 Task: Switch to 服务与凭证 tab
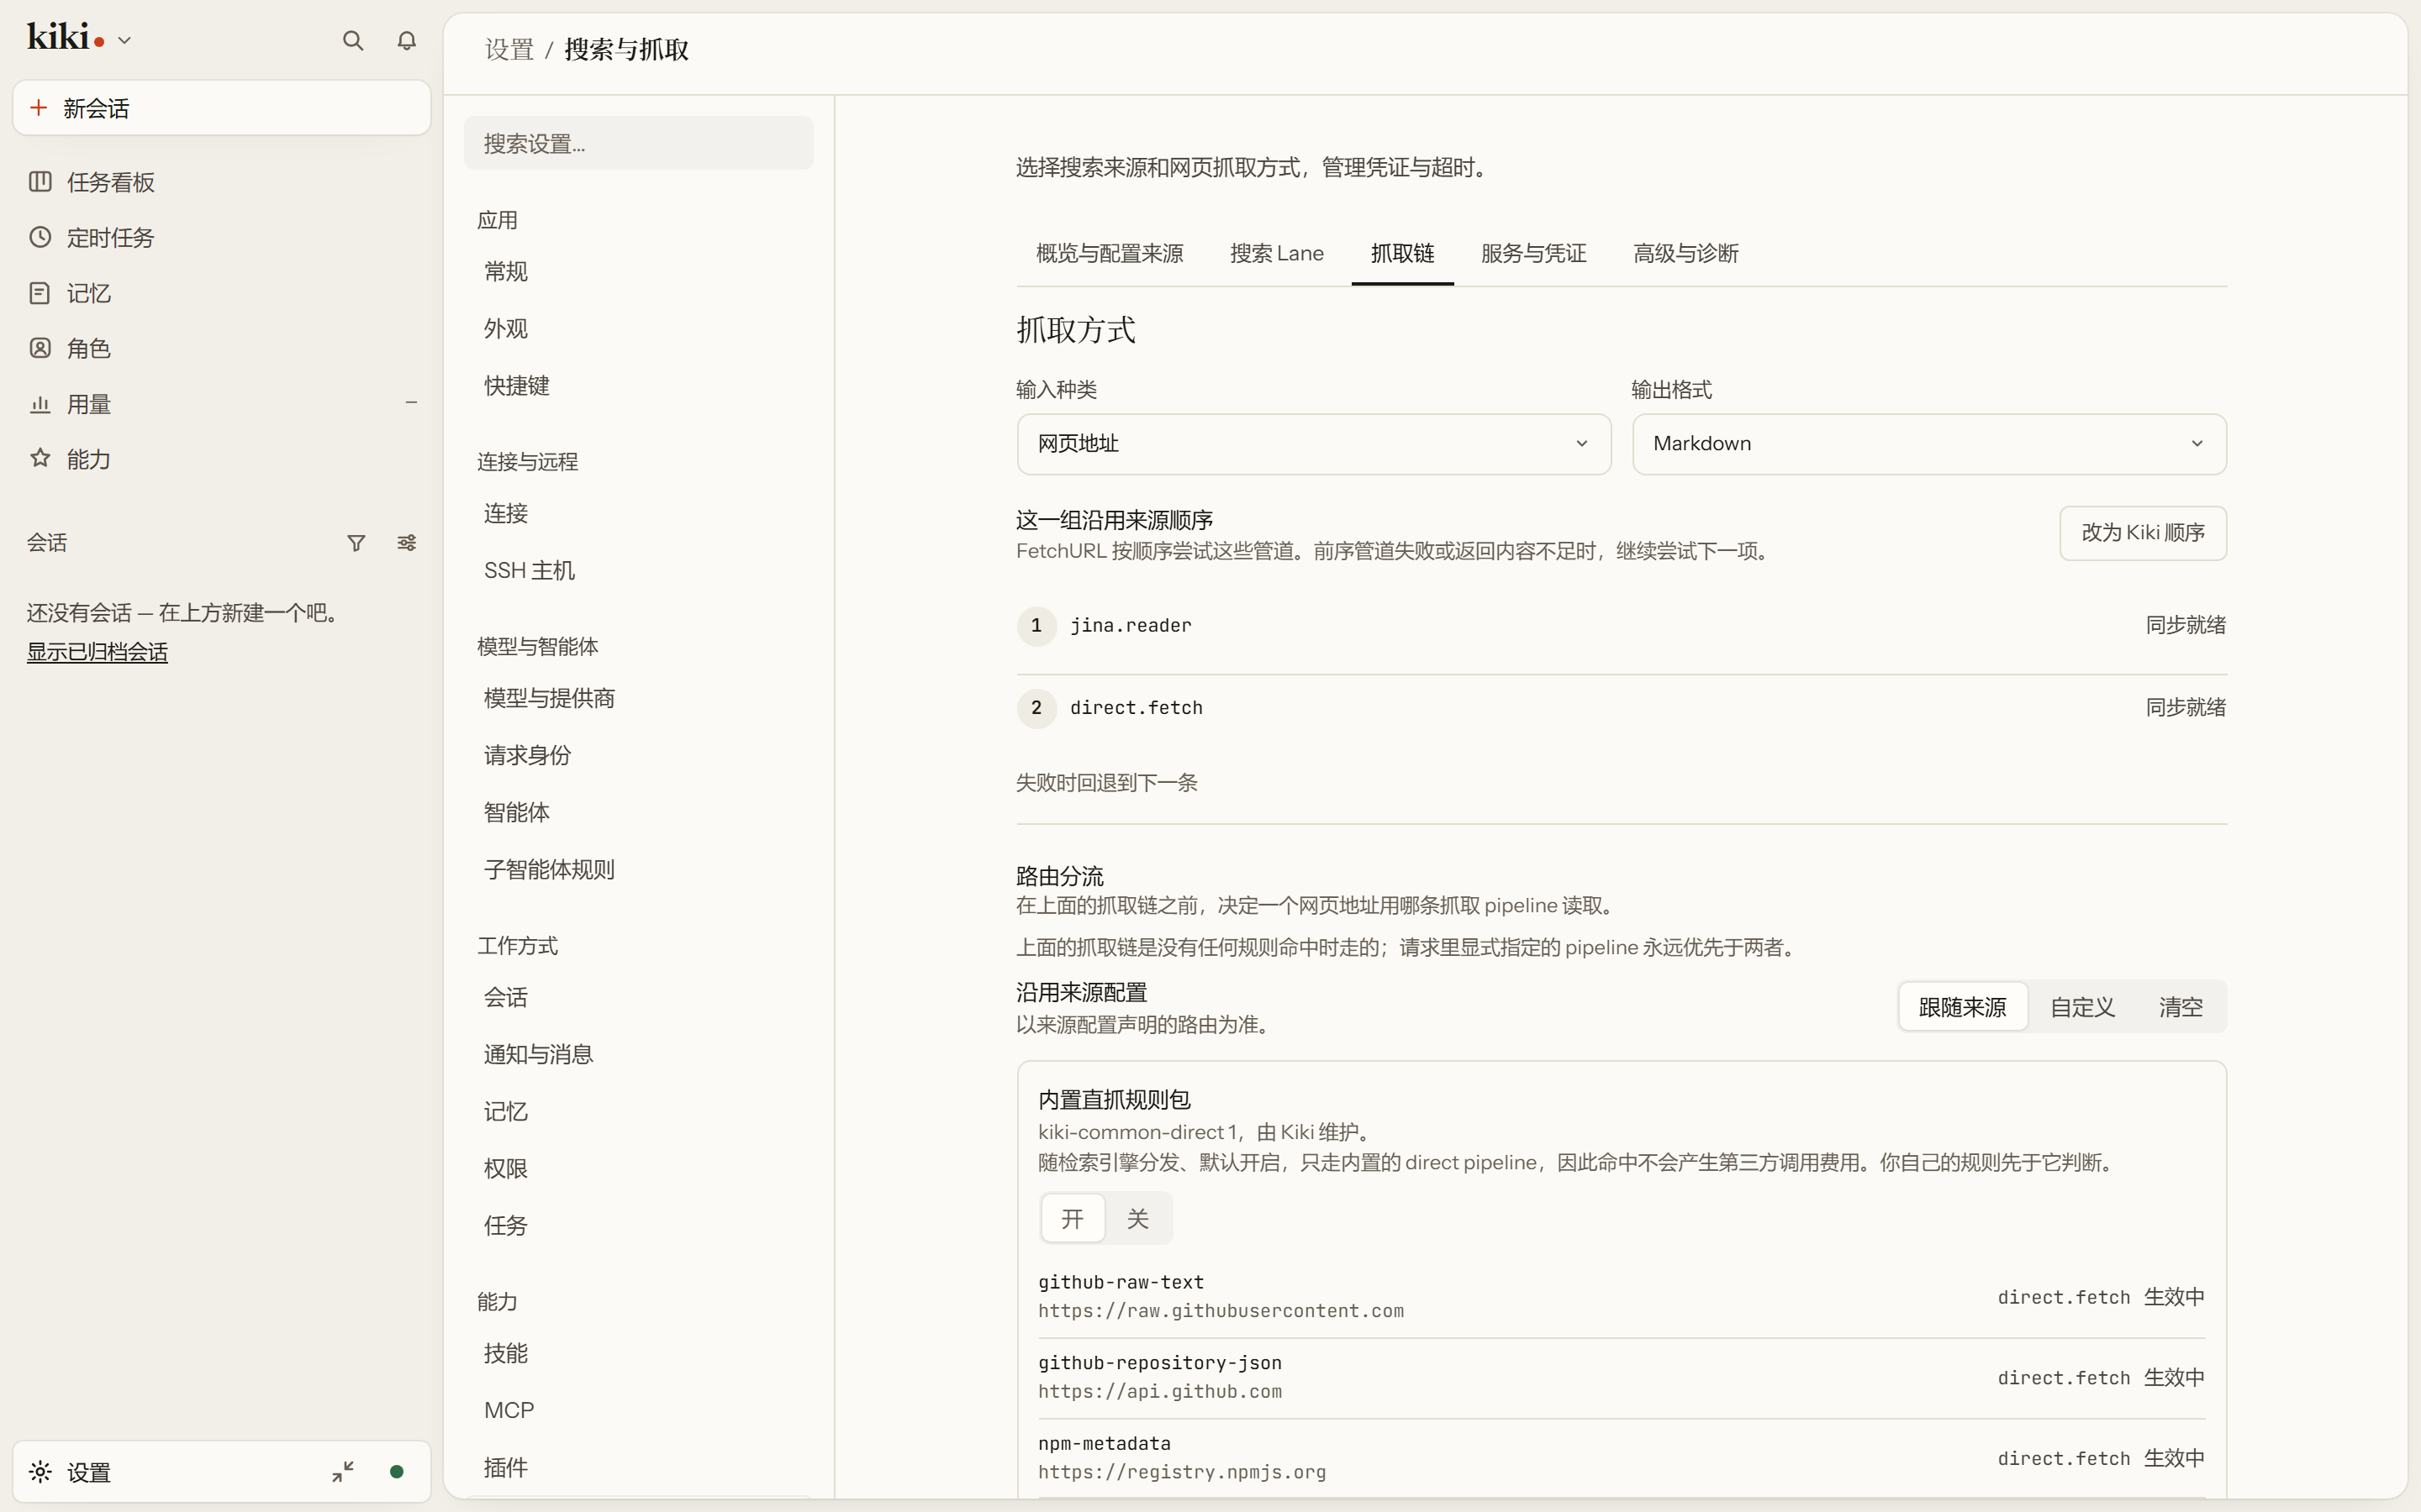click(1533, 254)
